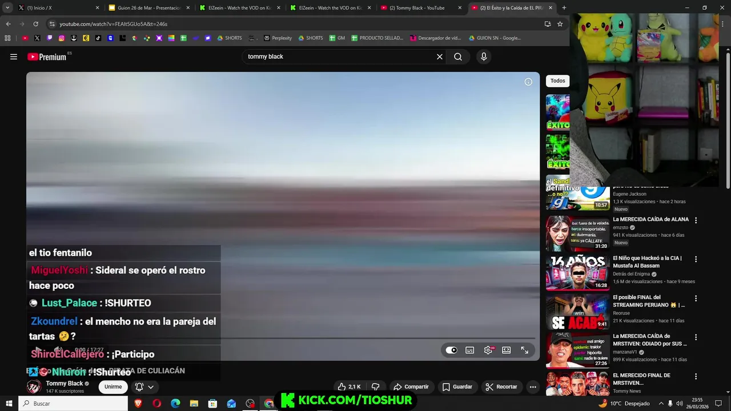Image resolution: width=731 pixels, height=411 pixels.
Task: Open Opera browser from taskbar
Action: point(157,404)
